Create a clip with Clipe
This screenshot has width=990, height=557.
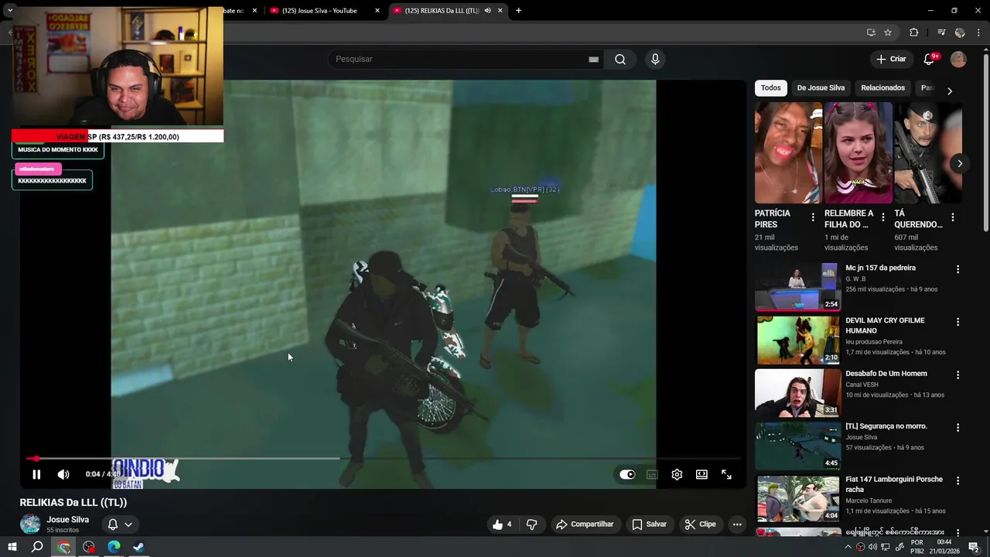pos(700,525)
